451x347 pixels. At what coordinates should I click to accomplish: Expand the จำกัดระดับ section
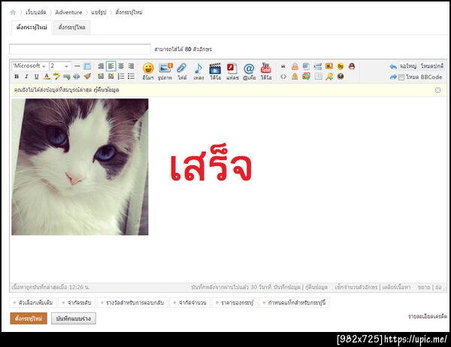click(77, 303)
